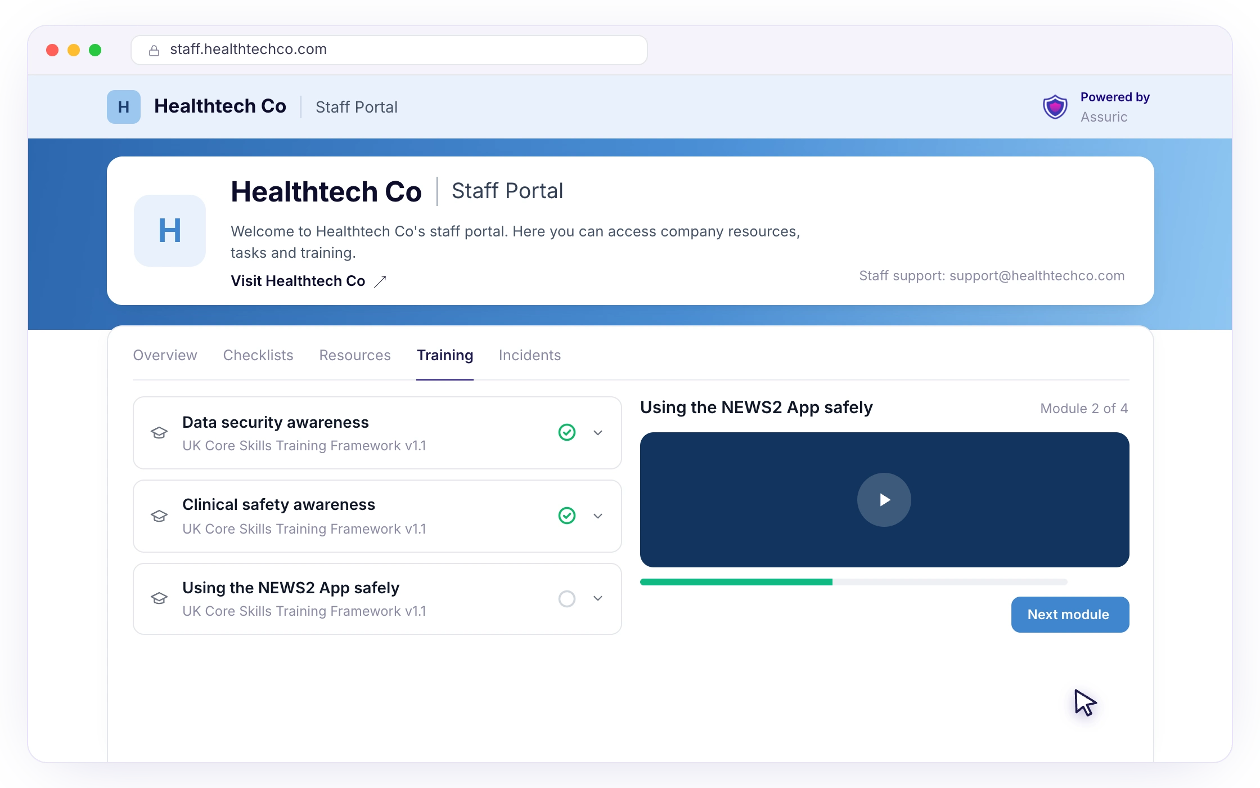1260x788 pixels.
Task: Click the Healthtech Co H logo in header
Action: 124,107
